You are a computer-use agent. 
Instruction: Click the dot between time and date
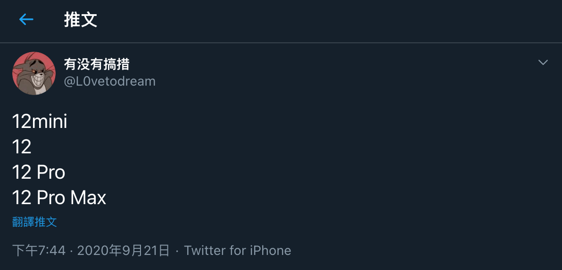(x=71, y=251)
